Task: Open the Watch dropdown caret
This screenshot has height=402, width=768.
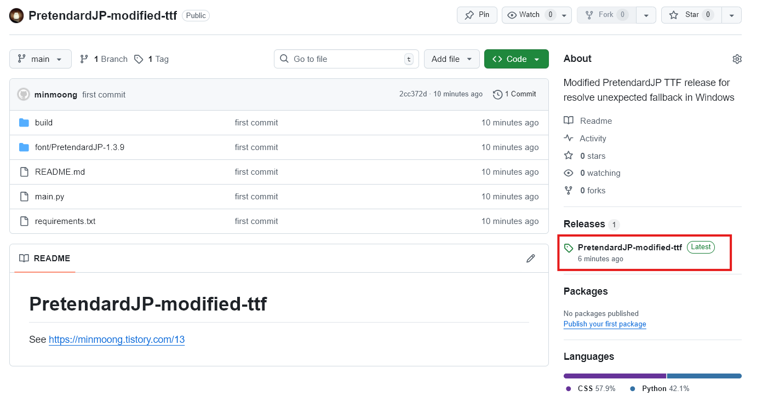Action: coord(565,15)
